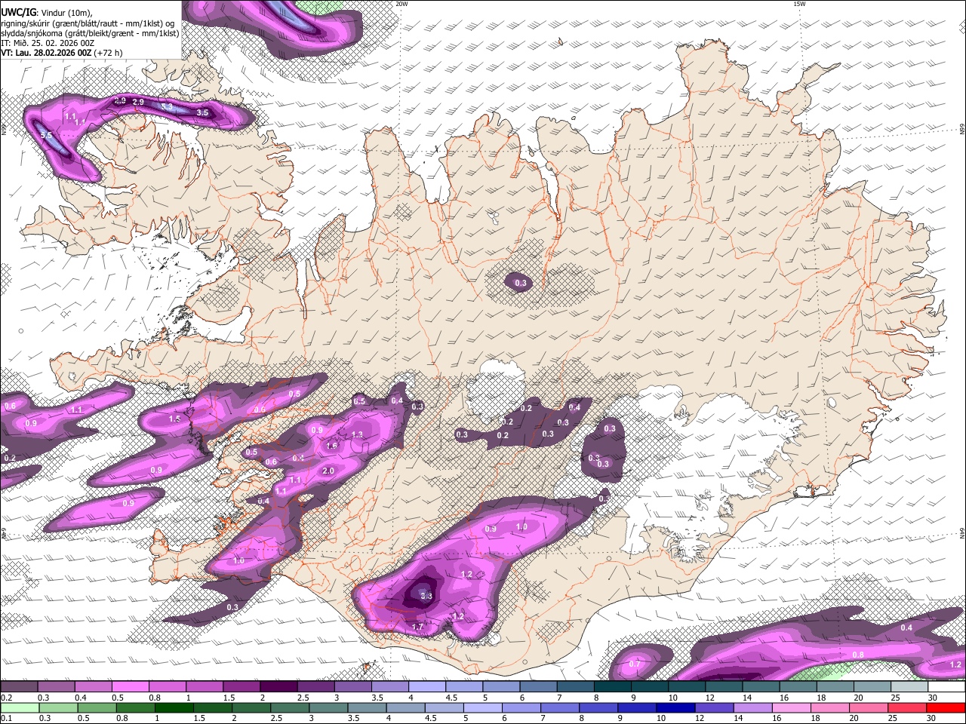Select the dark teal 8–9 snow scale swatch
Screen dimensions: 966x724
(612, 687)
